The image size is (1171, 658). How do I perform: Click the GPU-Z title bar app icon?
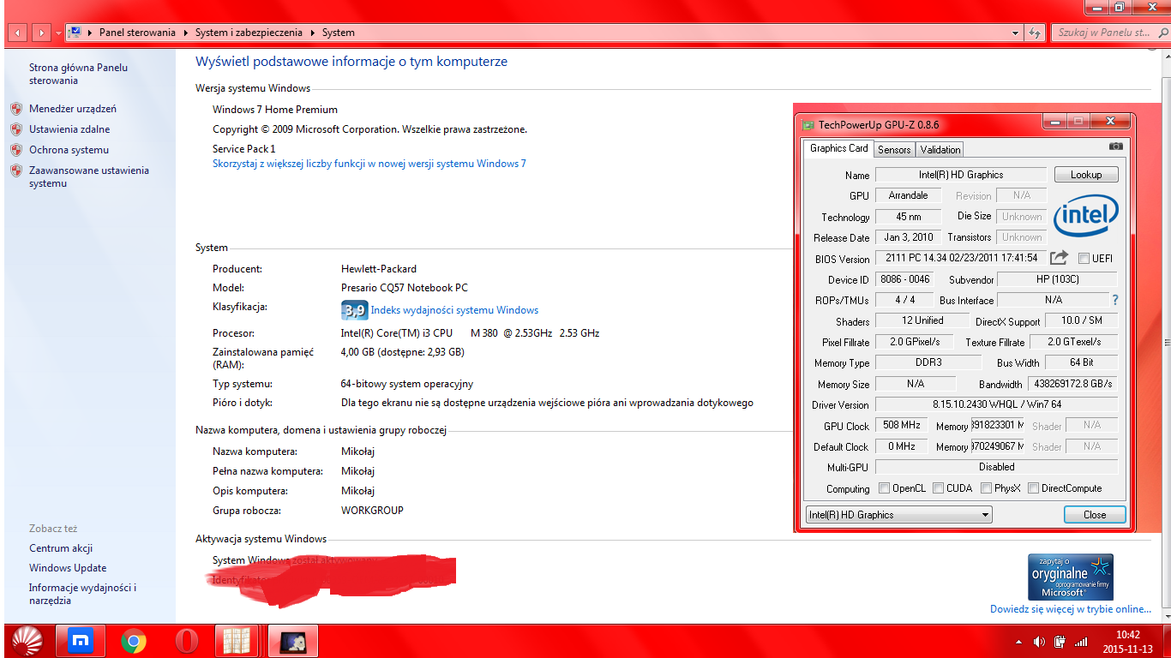click(808, 125)
